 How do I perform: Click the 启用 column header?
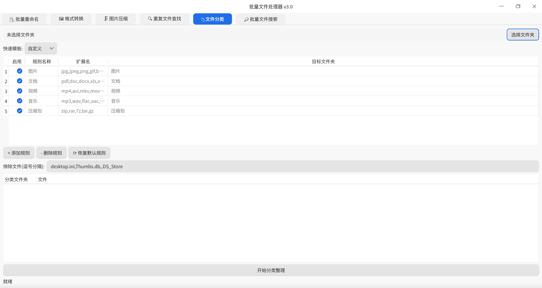pos(17,61)
